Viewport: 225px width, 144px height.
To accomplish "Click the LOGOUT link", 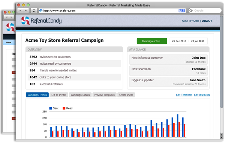I will tap(207, 21).
